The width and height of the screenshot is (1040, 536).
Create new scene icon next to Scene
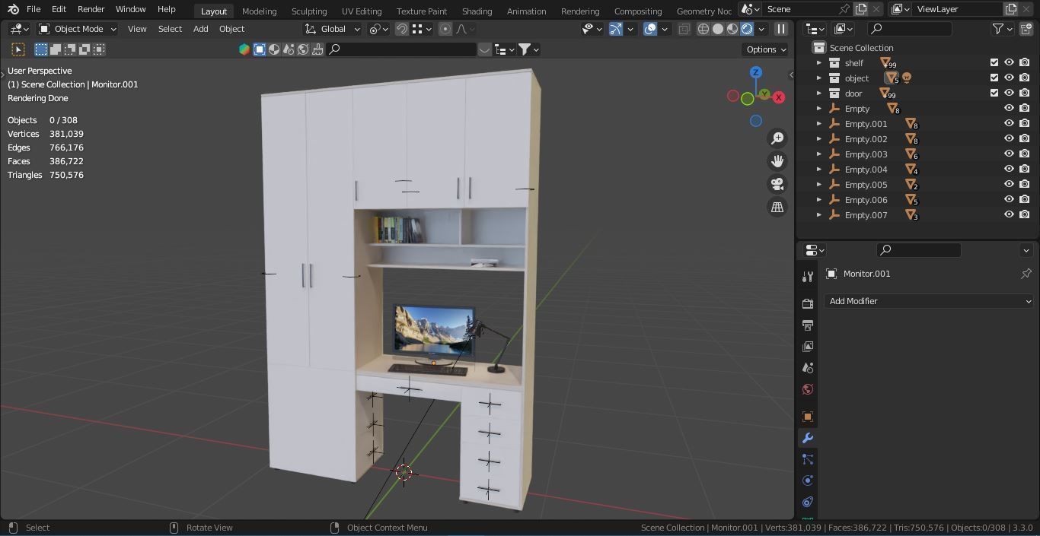pyautogui.click(x=861, y=9)
